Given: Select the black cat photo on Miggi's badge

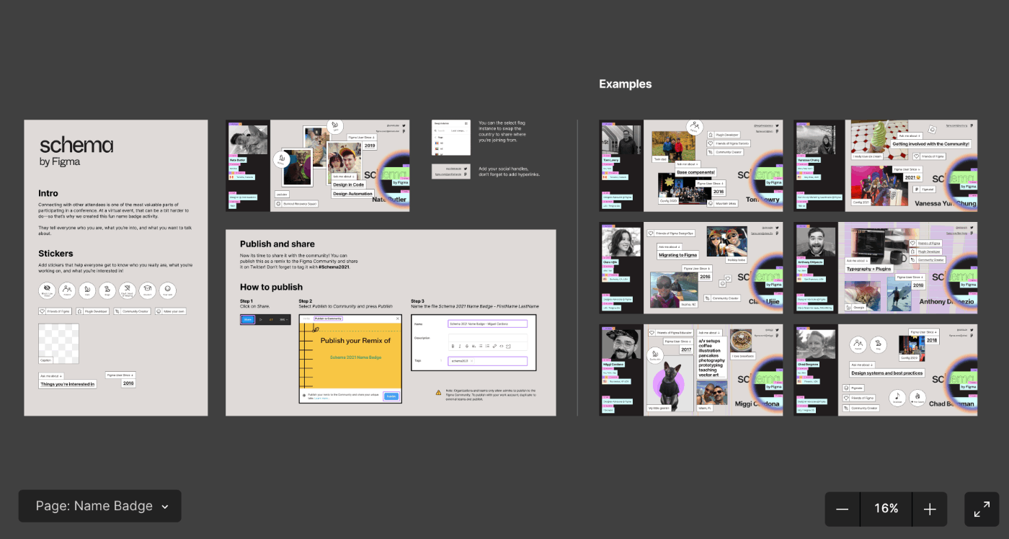Looking at the screenshot, I should [671, 382].
